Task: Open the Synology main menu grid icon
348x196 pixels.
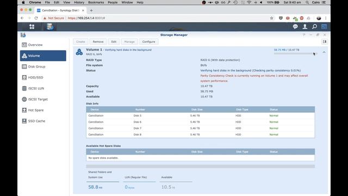Action: (x=32, y=27)
